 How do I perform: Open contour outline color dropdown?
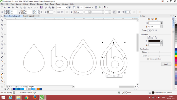tap(162, 41)
